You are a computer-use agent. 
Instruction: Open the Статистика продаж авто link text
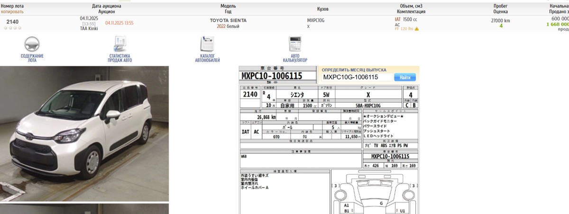pos(120,58)
